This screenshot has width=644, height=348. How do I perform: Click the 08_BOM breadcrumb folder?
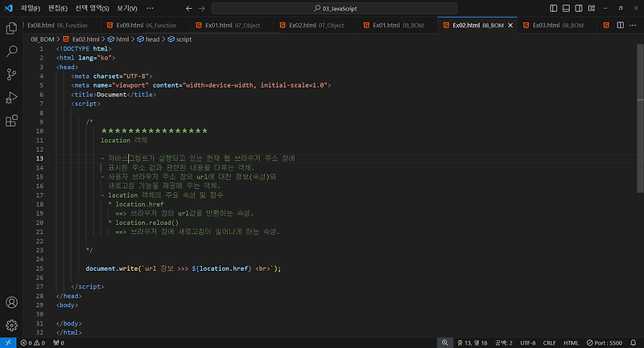coord(43,39)
